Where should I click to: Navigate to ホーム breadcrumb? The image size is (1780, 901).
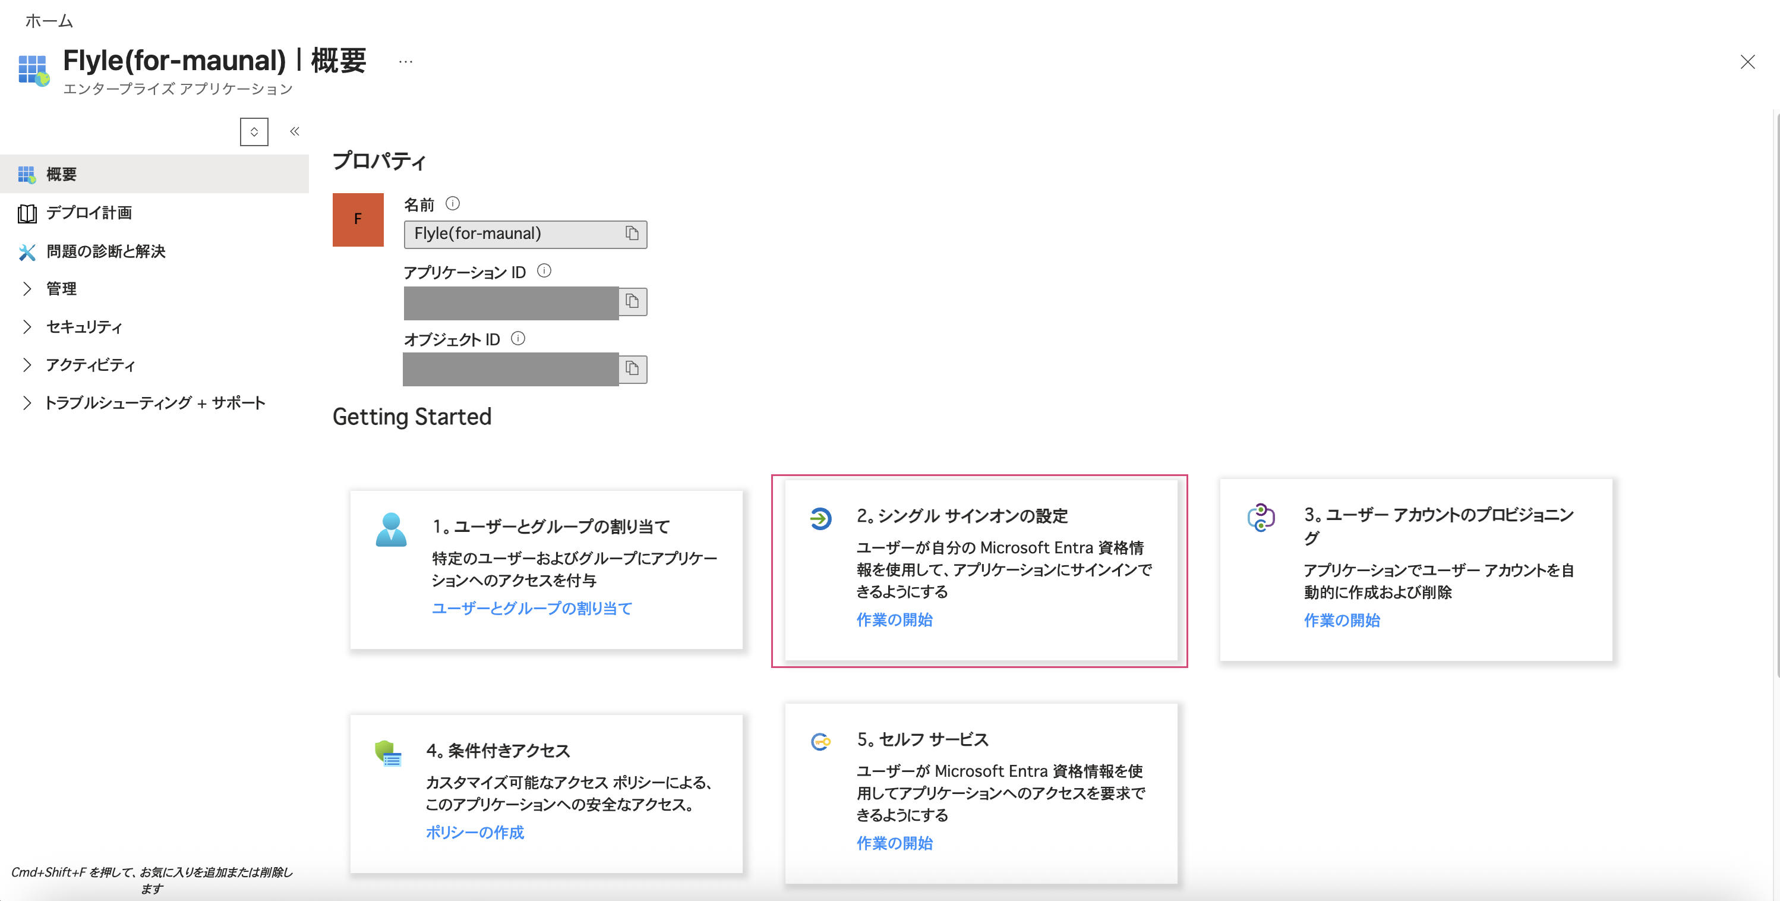click(48, 21)
